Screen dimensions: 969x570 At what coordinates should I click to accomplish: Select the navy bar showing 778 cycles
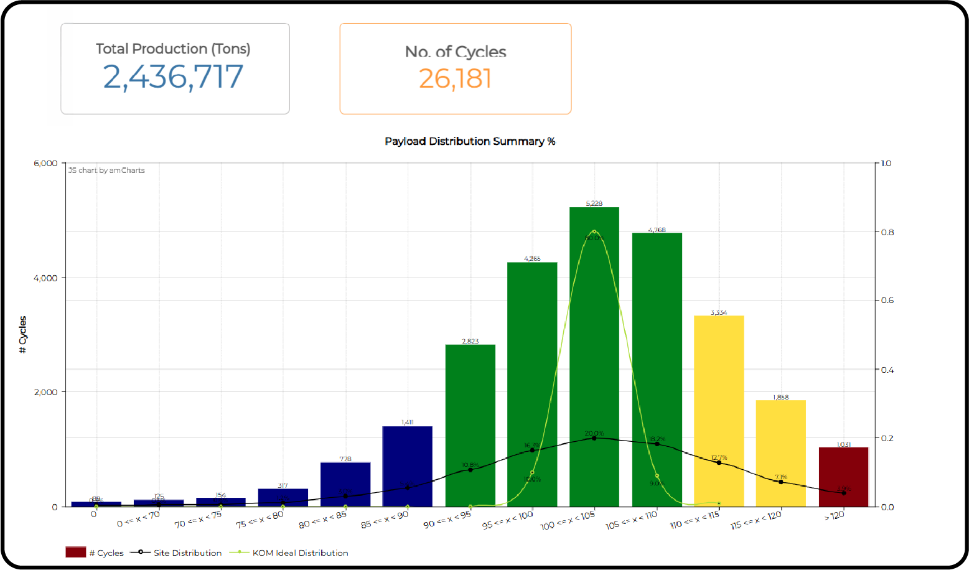(x=345, y=484)
